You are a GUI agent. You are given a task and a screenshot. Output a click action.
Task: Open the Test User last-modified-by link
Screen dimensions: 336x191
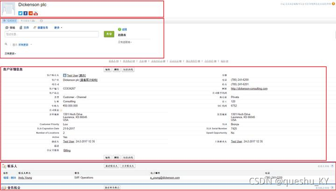(x=236, y=141)
